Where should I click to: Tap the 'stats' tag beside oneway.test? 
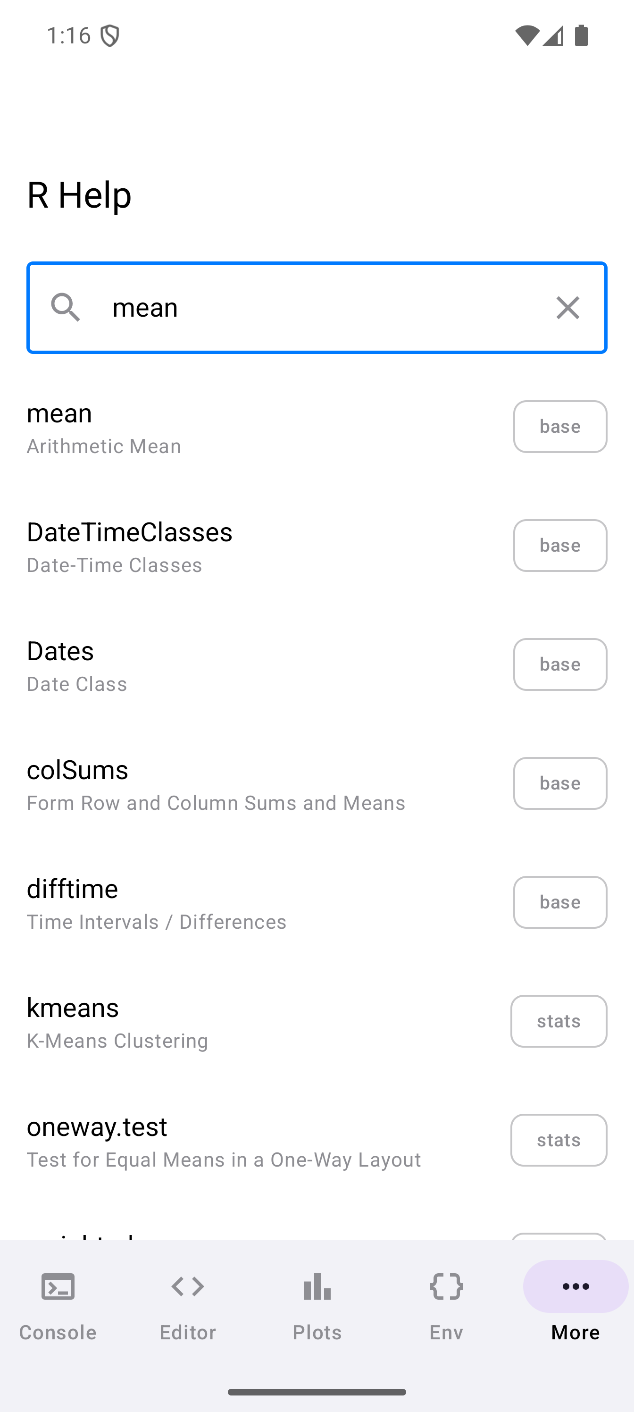tap(559, 1140)
